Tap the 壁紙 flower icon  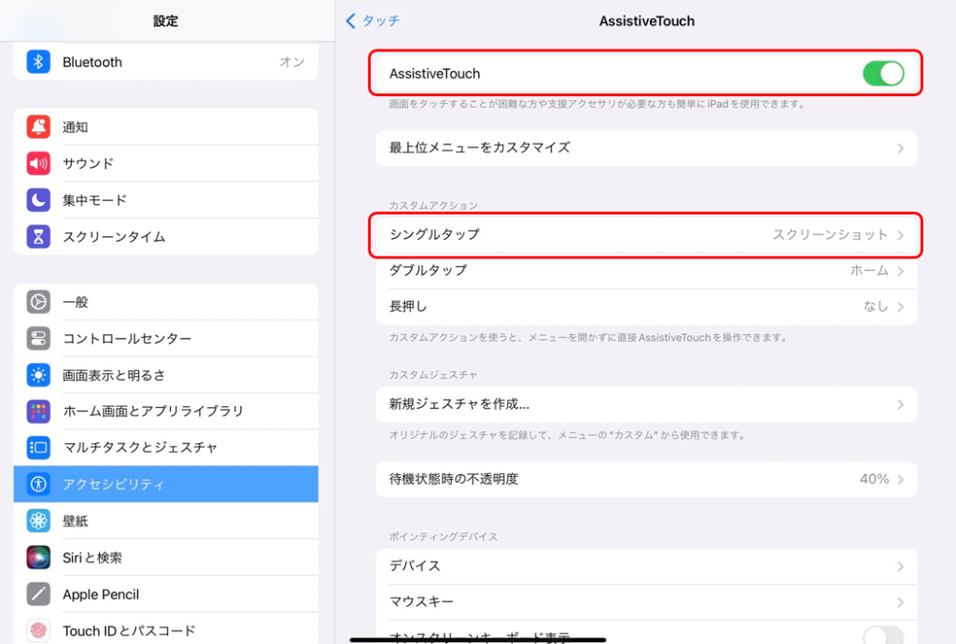[37, 521]
